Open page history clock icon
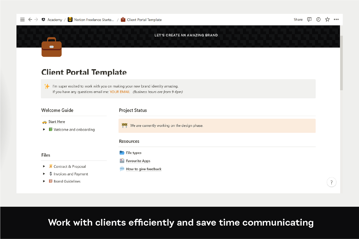 click(x=318, y=19)
